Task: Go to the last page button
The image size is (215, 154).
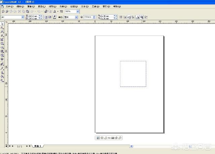Action: [30, 146]
